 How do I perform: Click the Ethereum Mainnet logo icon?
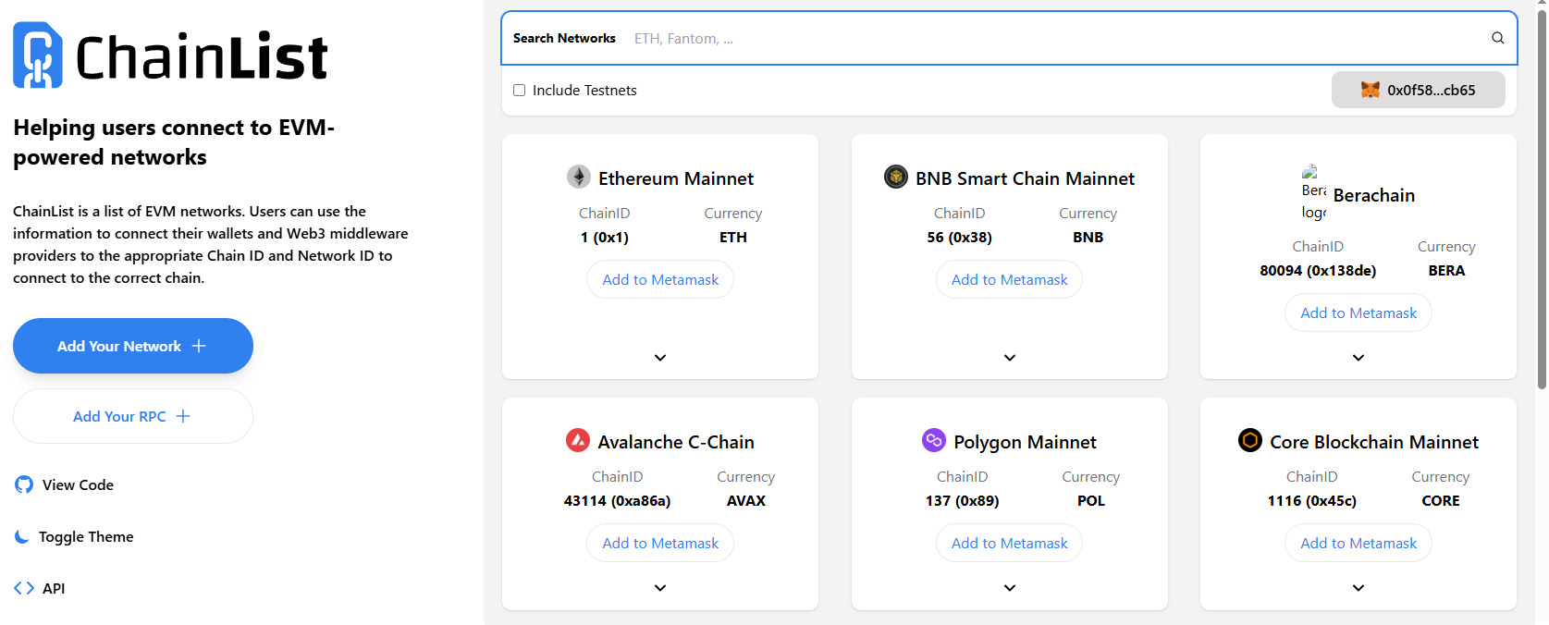tap(579, 177)
